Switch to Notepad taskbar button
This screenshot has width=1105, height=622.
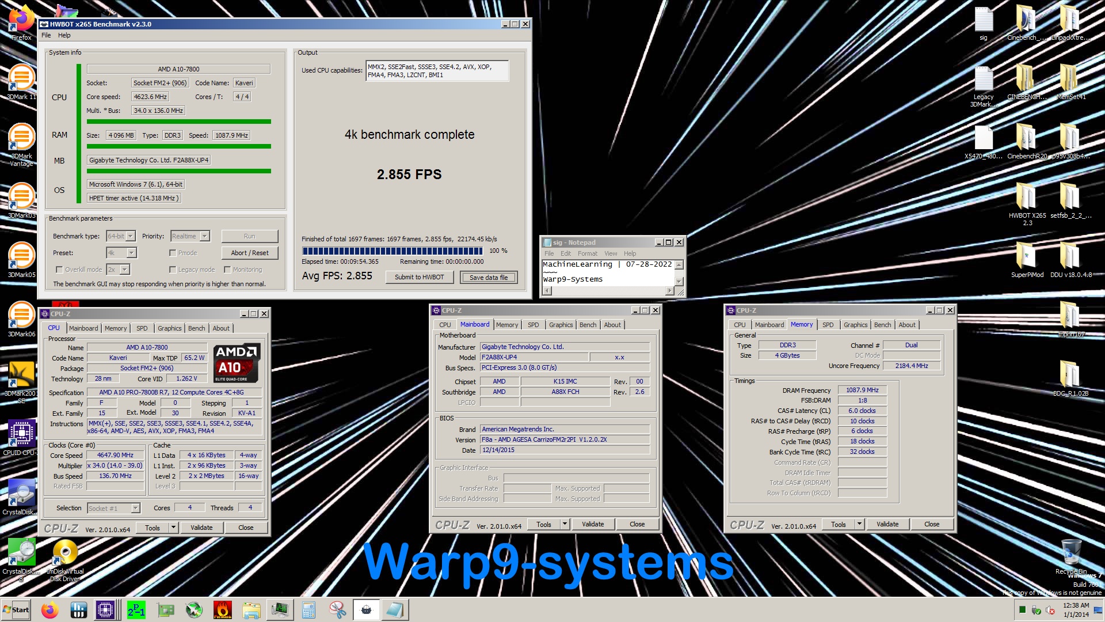point(395,610)
